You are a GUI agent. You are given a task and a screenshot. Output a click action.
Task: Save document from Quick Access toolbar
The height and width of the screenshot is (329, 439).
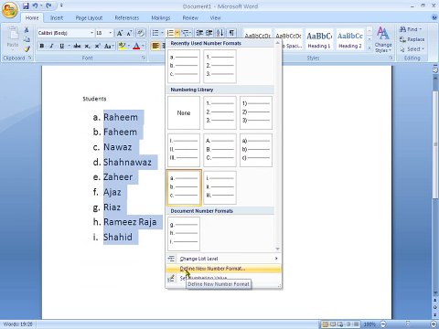pyautogui.click(x=26, y=5)
